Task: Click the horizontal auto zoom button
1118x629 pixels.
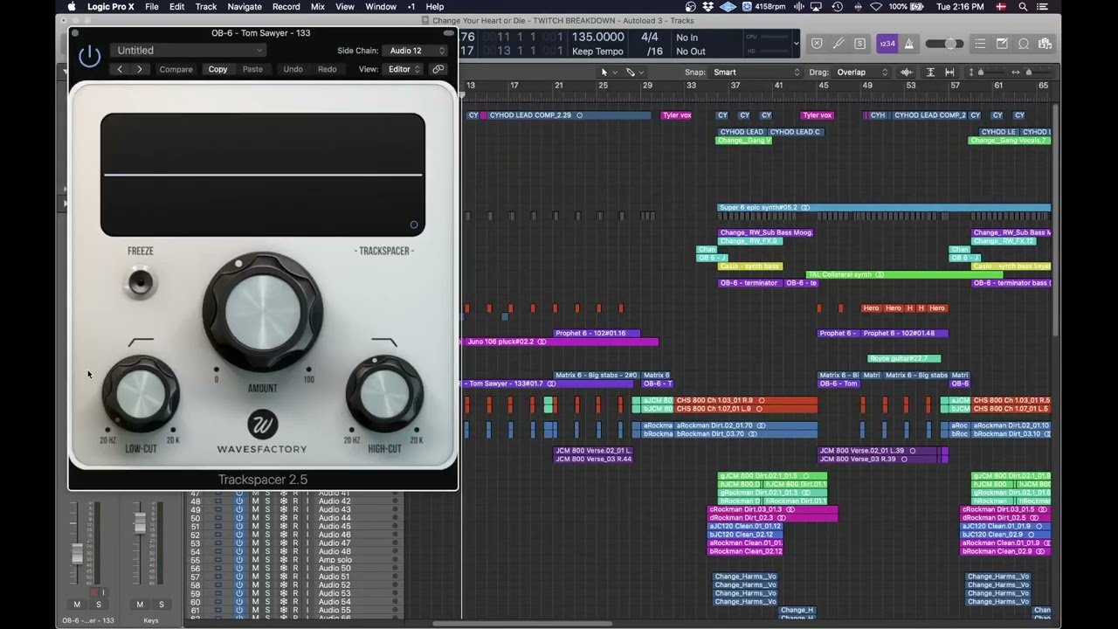Action: [952, 73]
